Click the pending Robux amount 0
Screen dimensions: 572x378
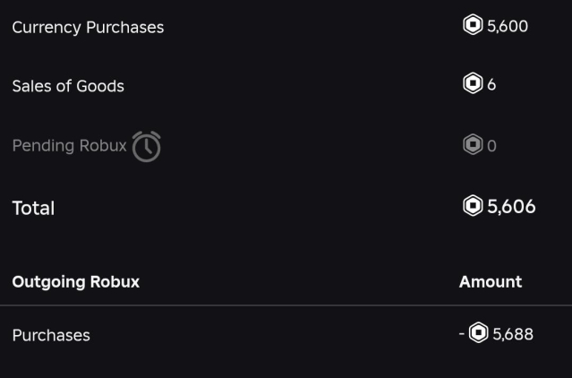(x=491, y=145)
